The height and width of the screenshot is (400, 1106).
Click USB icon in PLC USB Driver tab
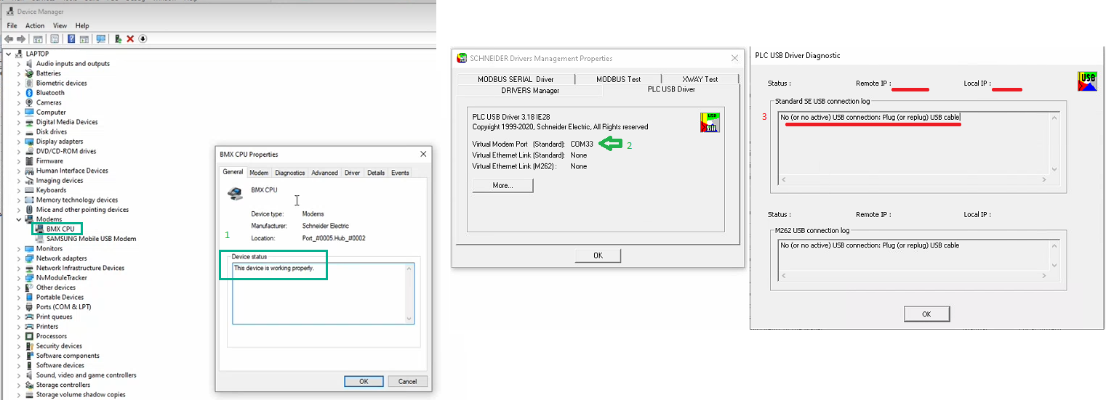coord(709,122)
